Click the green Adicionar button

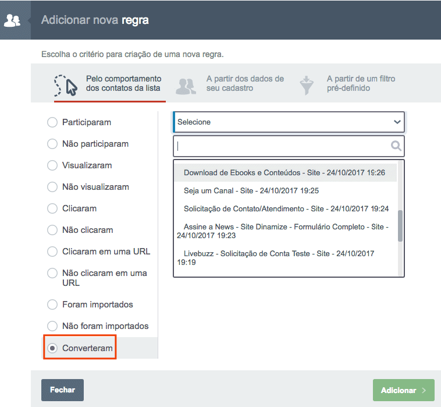[x=403, y=390]
